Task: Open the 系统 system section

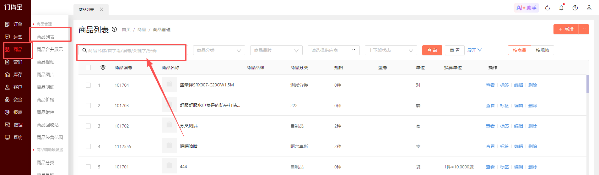Action: click(14, 137)
